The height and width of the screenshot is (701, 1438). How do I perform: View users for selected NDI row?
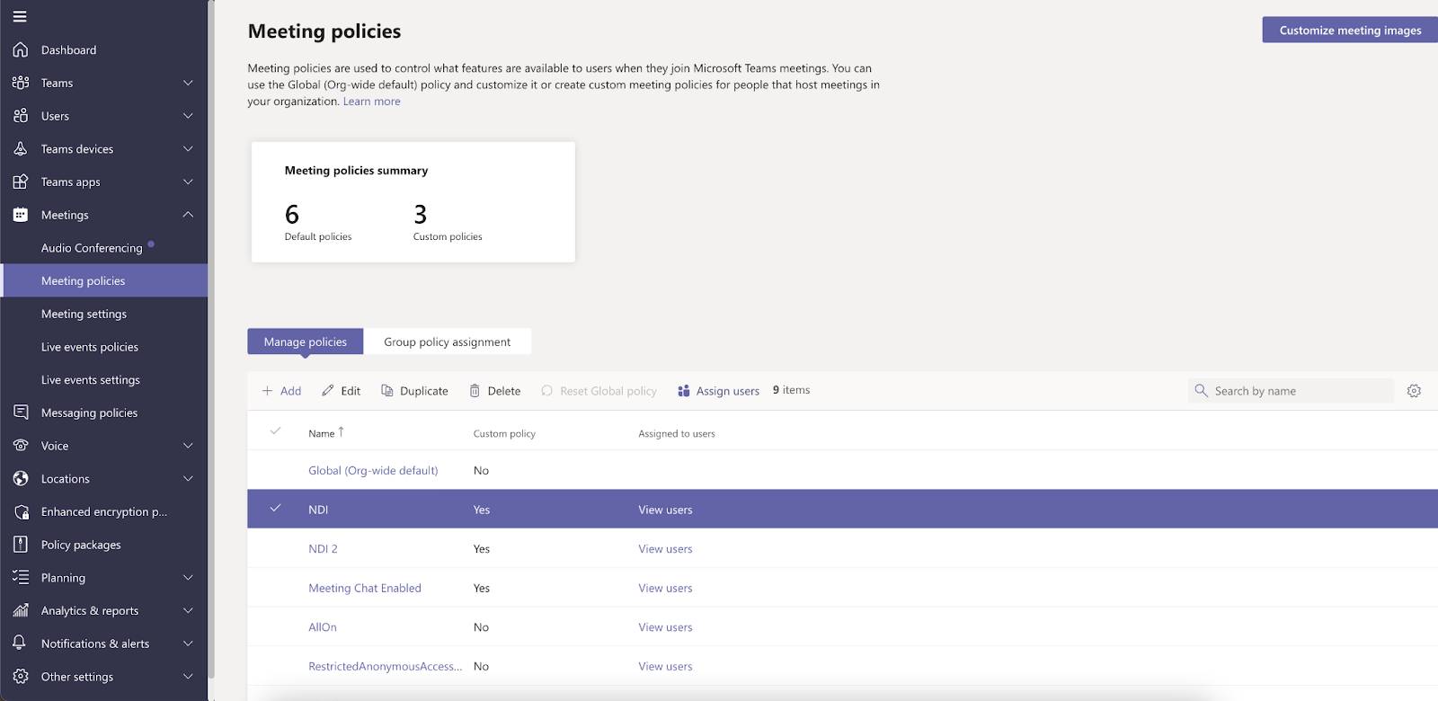point(665,510)
